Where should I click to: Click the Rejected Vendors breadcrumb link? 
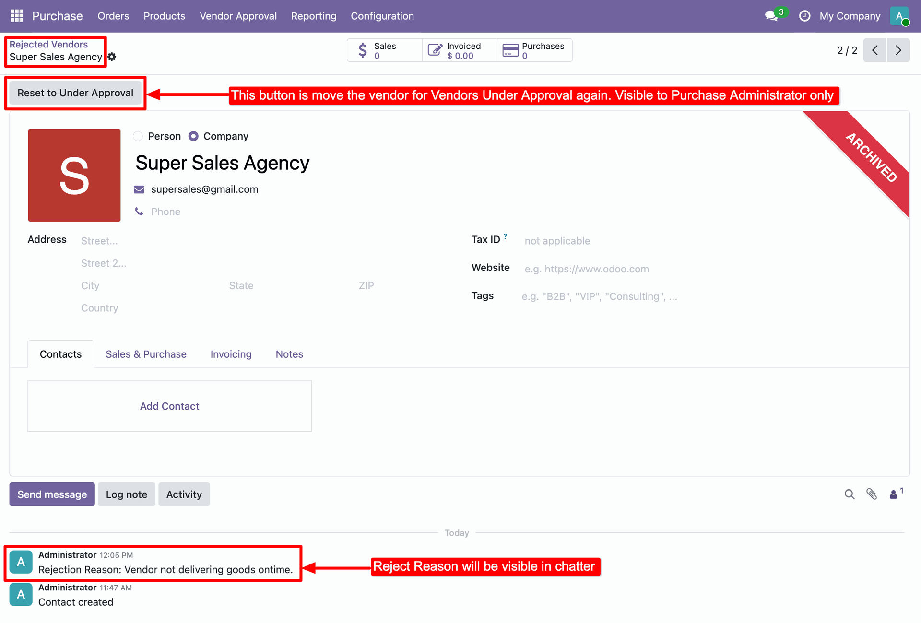coord(48,44)
